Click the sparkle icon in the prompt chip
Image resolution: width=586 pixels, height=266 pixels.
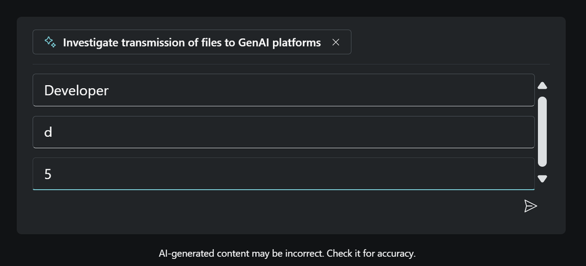50,42
